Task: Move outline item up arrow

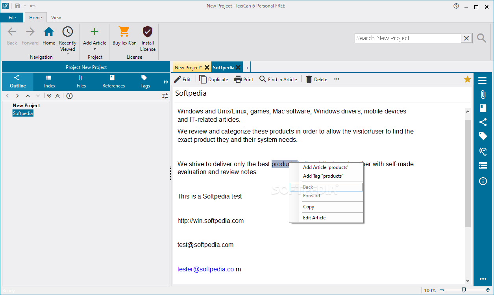Action: click(x=28, y=96)
